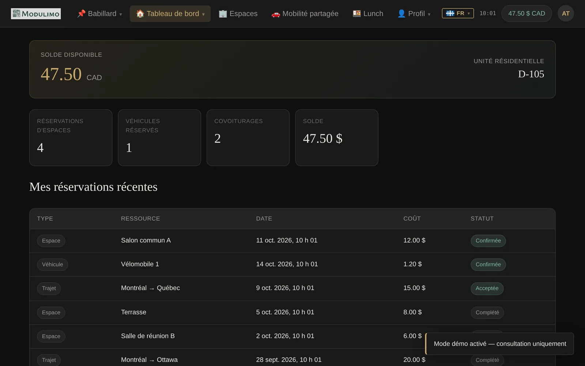Viewport: 585px width, 366px height.
Task: Click the building icon beside Espaces
Action: (x=223, y=14)
